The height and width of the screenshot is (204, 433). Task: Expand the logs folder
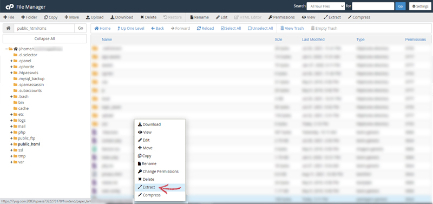(x=11, y=120)
